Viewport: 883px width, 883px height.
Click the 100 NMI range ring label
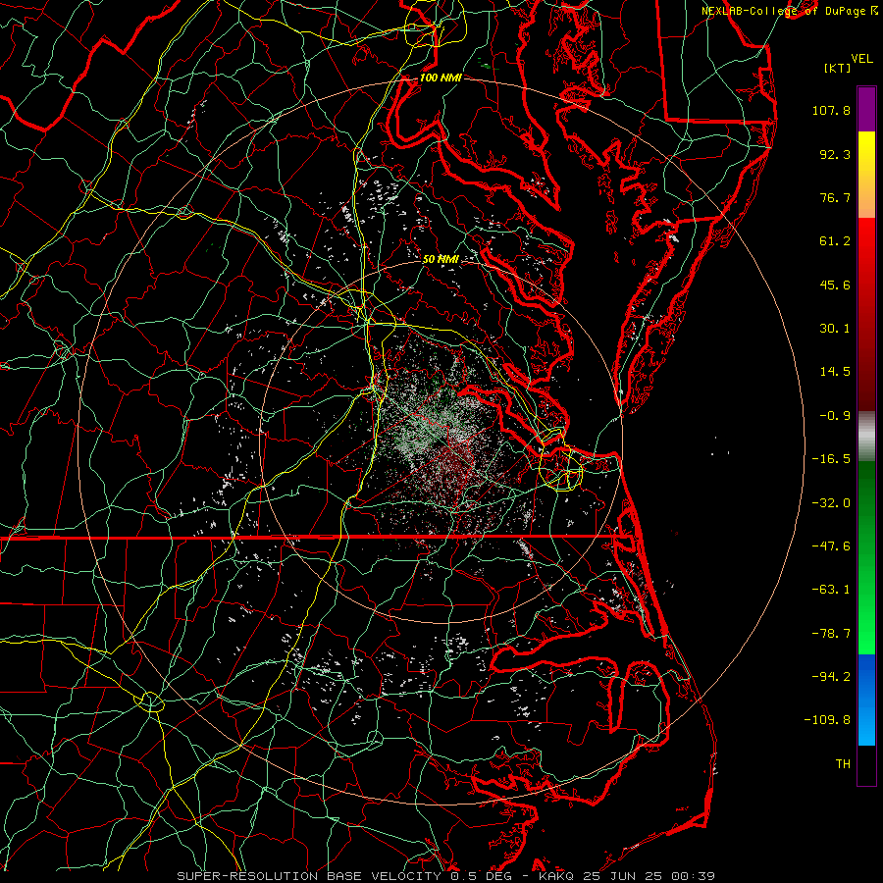(x=441, y=78)
